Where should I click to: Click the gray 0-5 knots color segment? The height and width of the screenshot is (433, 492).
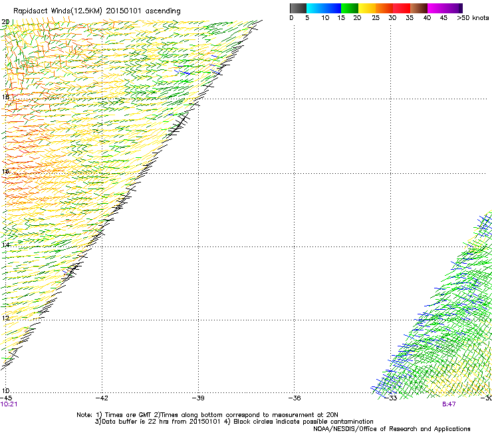[x=298, y=8]
